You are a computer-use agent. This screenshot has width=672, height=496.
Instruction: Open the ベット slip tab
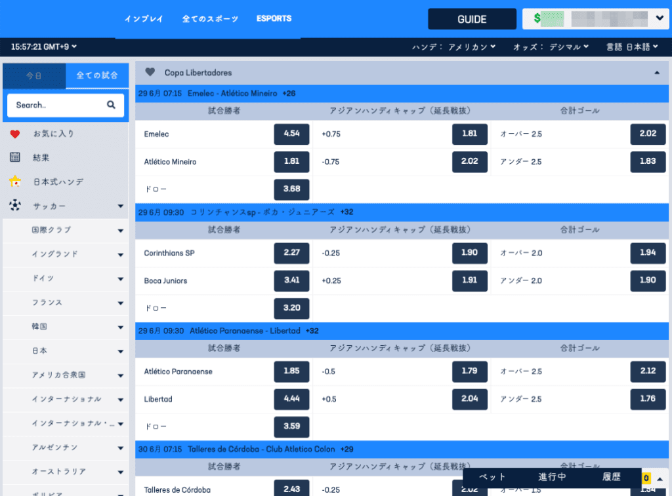(492, 477)
